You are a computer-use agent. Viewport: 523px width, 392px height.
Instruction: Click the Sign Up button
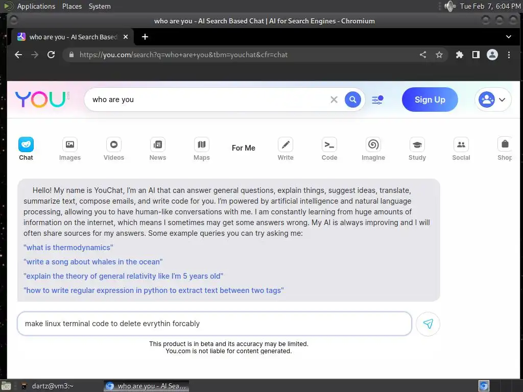430,100
